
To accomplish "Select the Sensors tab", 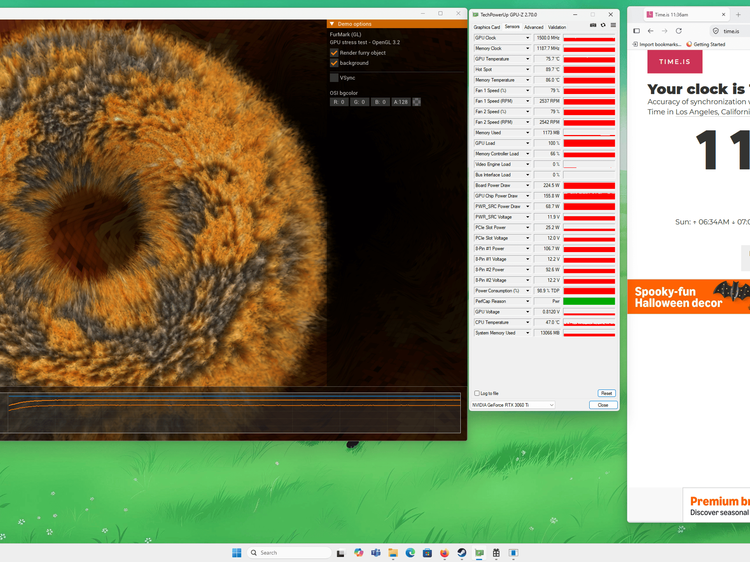I will click(512, 27).
